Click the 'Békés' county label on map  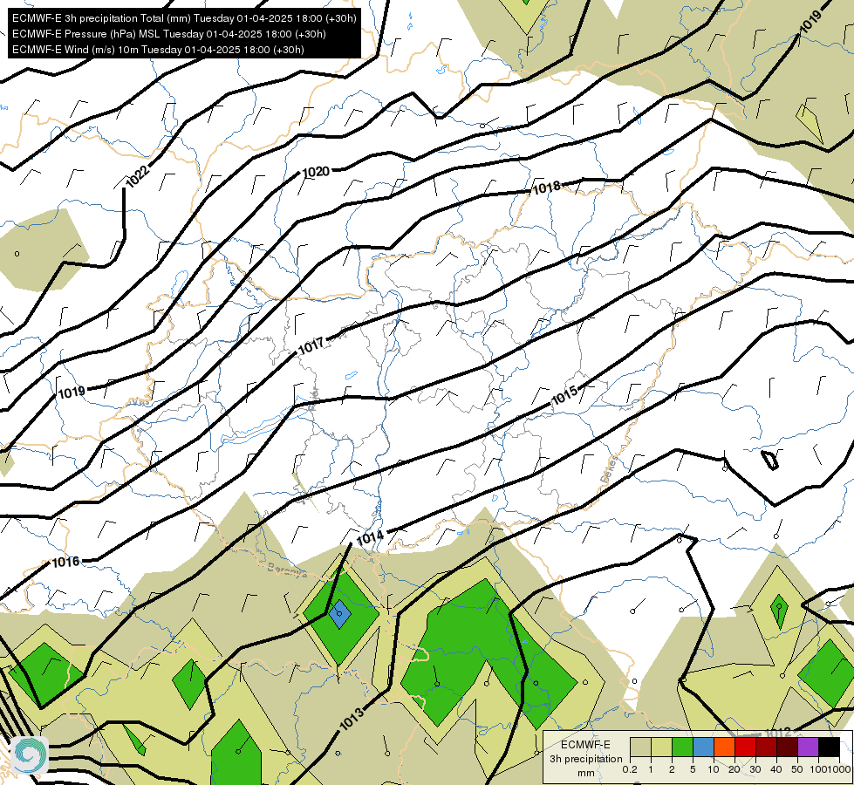pyautogui.click(x=610, y=469)
